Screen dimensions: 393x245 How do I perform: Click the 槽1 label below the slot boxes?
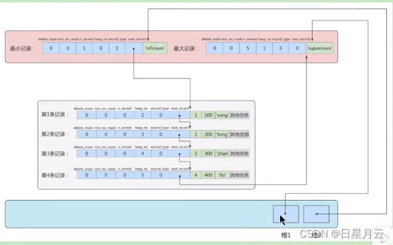point(286,235)
